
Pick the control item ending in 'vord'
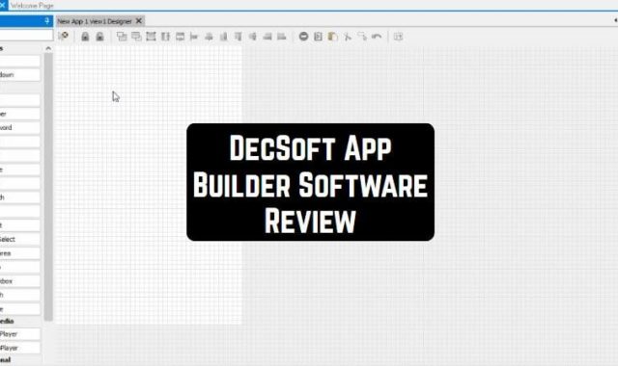(19, 128)
